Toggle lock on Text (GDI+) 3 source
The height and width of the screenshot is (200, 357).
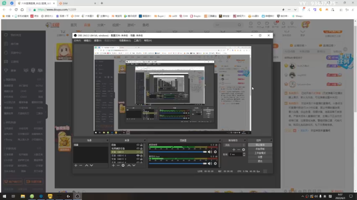pyautogui.click(x=141, y=159)
